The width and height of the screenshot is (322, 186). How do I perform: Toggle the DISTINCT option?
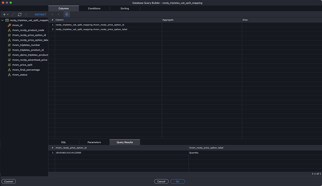40,14
